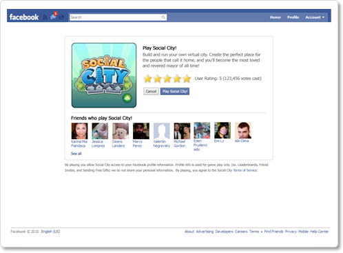Focus the Search input field
Viewport: 343px width, 253px height.
coord(115,17)
